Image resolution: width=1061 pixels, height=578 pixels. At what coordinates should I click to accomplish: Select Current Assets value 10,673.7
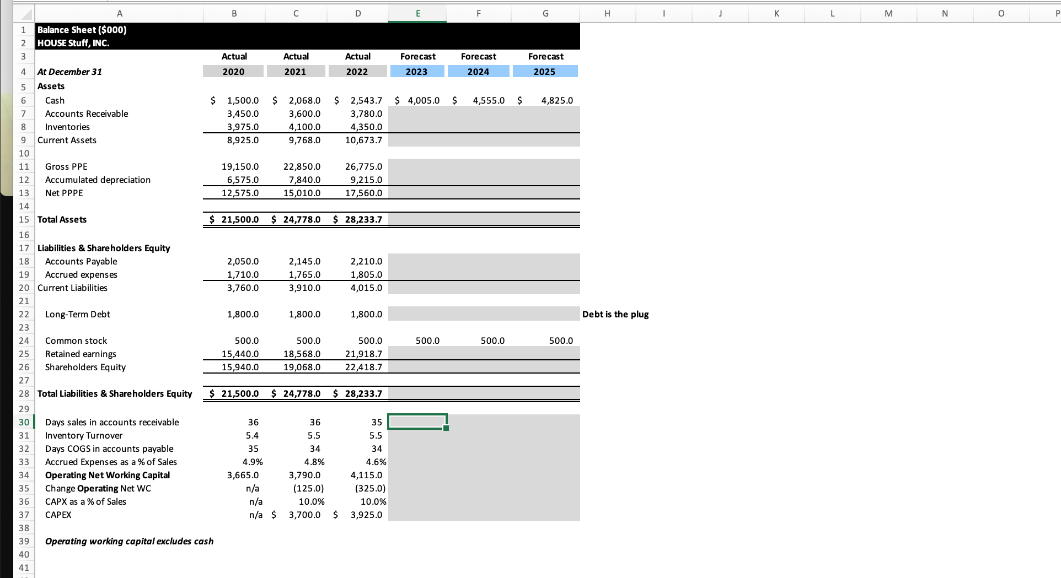[363, 140]
